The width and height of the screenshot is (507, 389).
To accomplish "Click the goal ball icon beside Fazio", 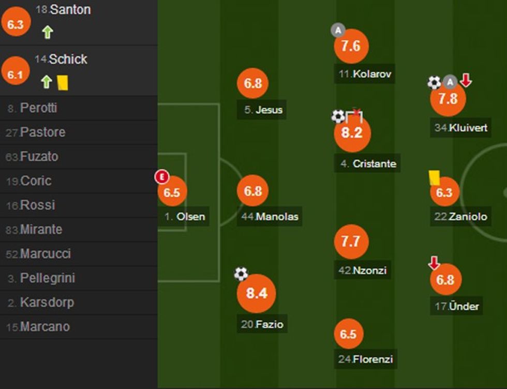I will (241, 273).
